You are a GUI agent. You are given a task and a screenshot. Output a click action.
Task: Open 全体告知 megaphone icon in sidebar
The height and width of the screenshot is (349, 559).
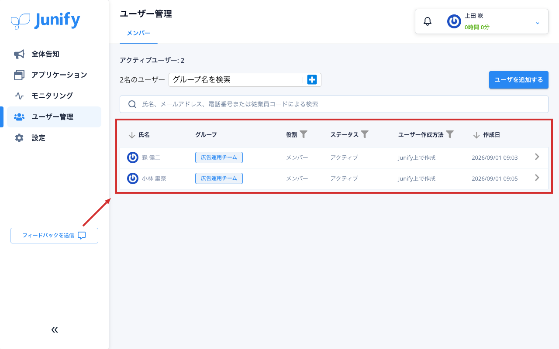(19, 54)
